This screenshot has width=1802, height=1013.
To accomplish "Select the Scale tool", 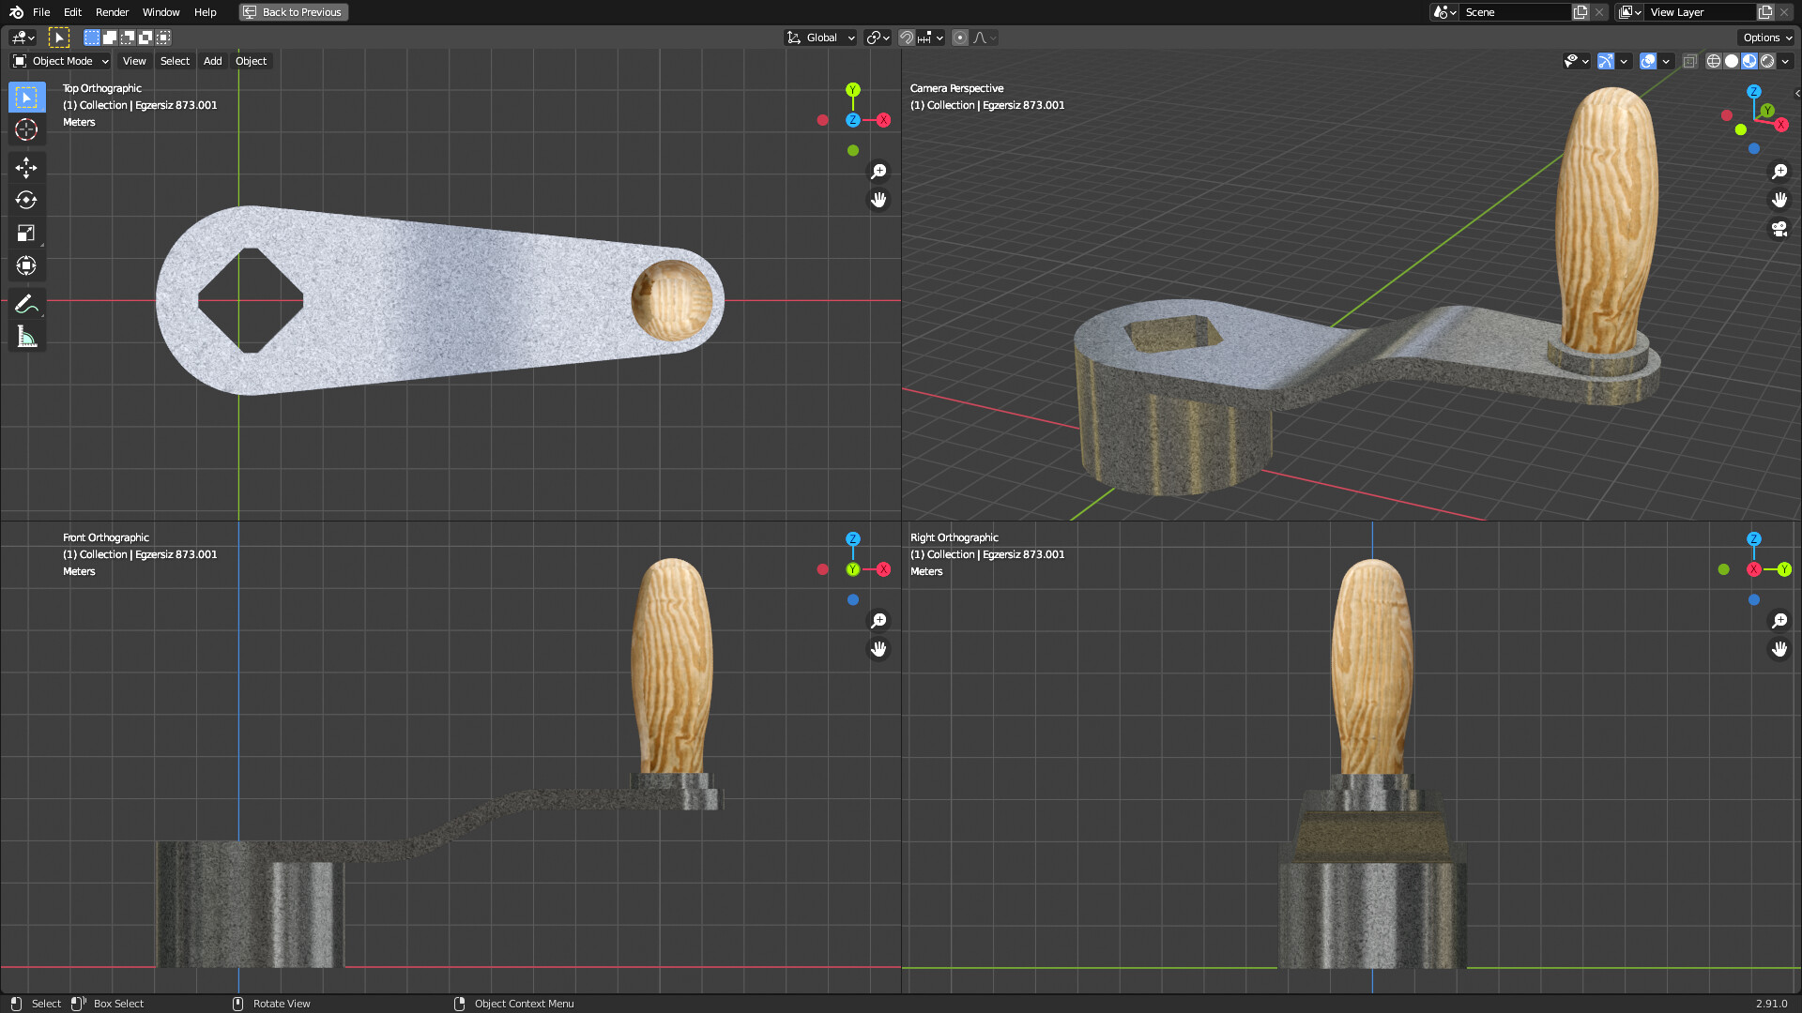I will click(x=25, y=233).
